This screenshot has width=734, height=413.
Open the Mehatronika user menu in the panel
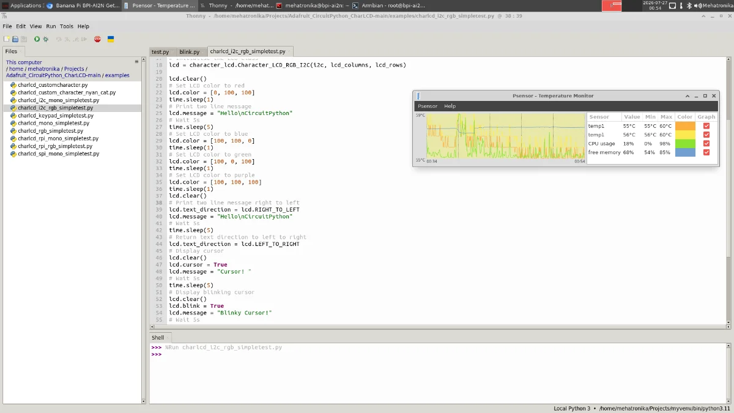pyautogui.click(x=717, y=6)
